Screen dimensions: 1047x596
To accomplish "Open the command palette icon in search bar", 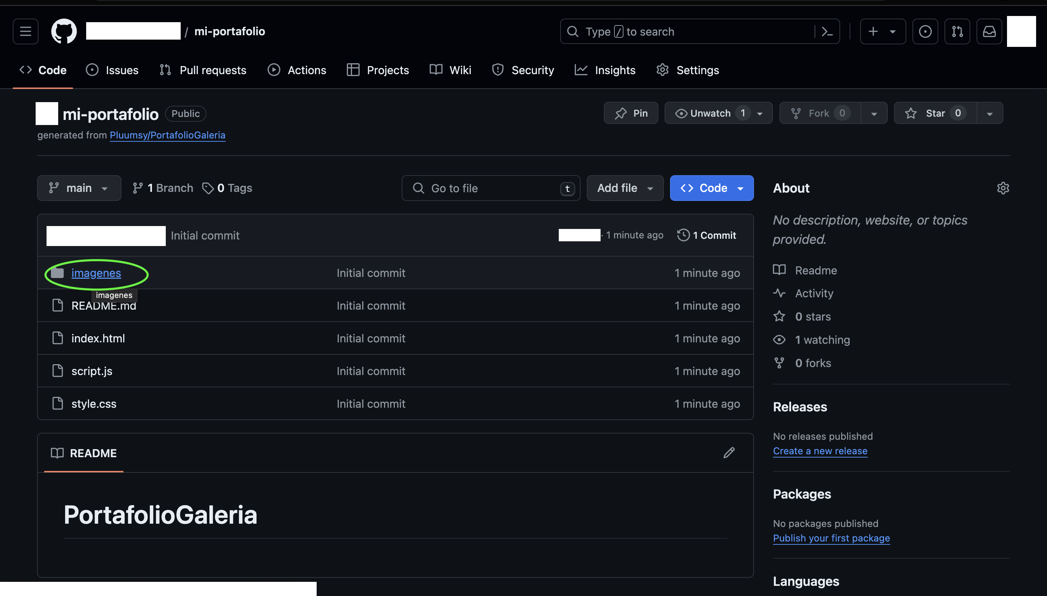I will [x=827, y=32].
